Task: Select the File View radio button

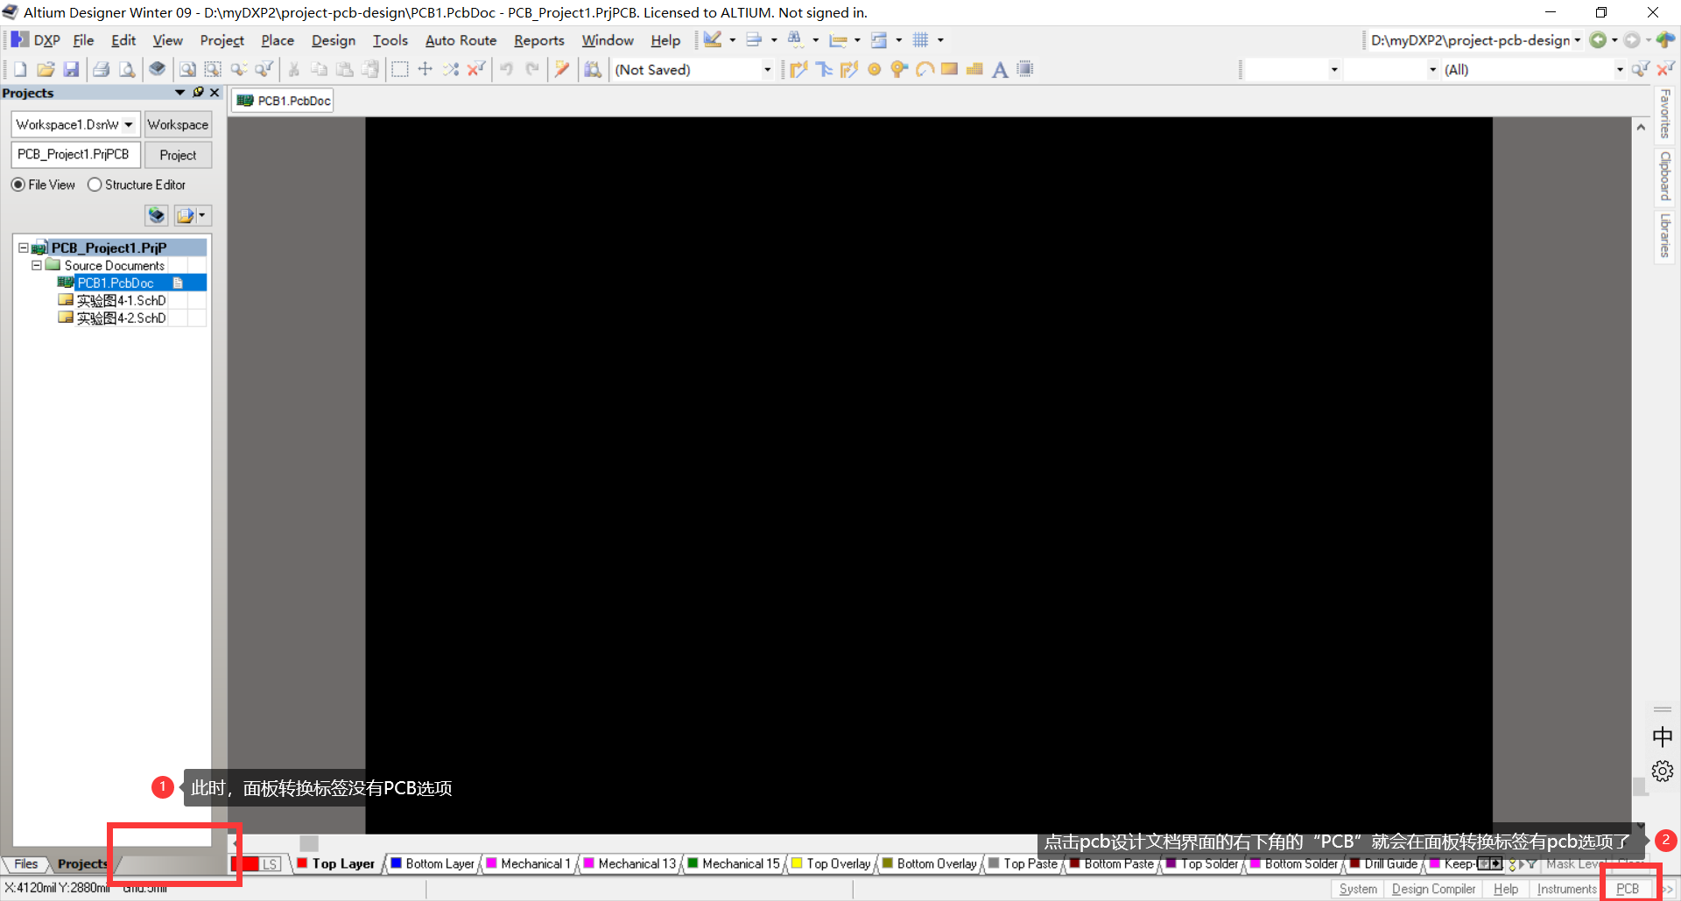Action: [18, 185]
